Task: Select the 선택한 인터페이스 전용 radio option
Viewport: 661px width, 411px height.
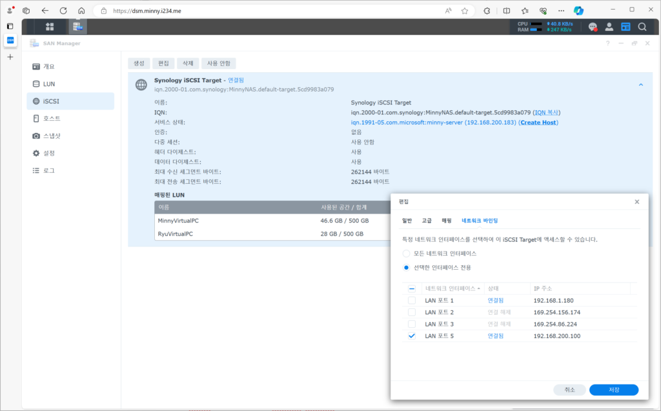Action: pos(407,268)
